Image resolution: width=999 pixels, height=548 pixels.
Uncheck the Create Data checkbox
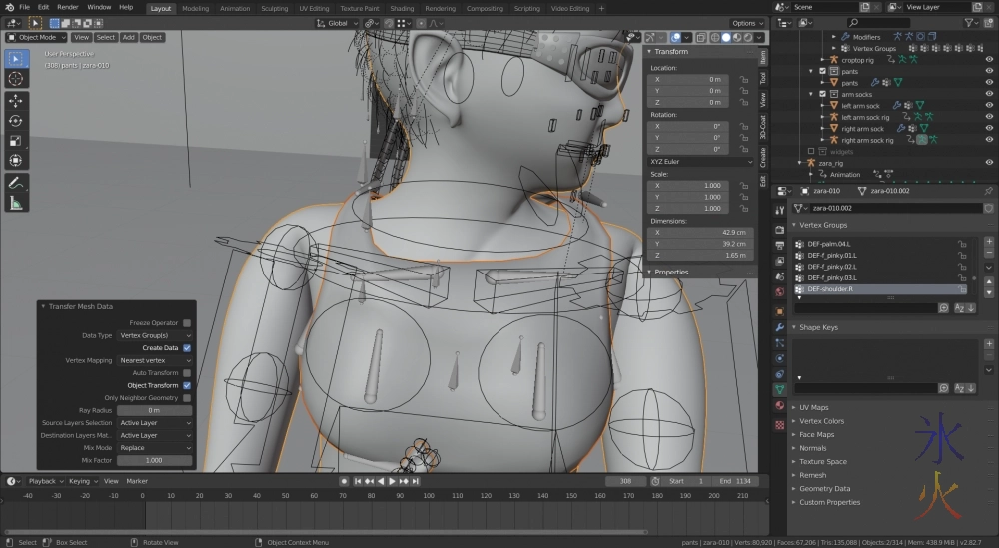coord(187,348)
